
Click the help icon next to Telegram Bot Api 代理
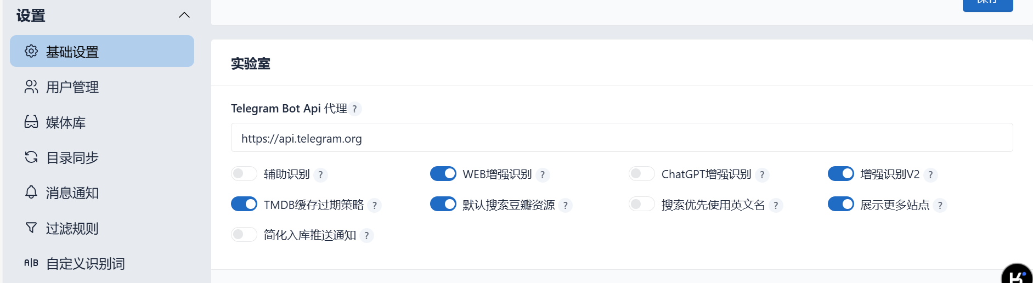[354, 109]
